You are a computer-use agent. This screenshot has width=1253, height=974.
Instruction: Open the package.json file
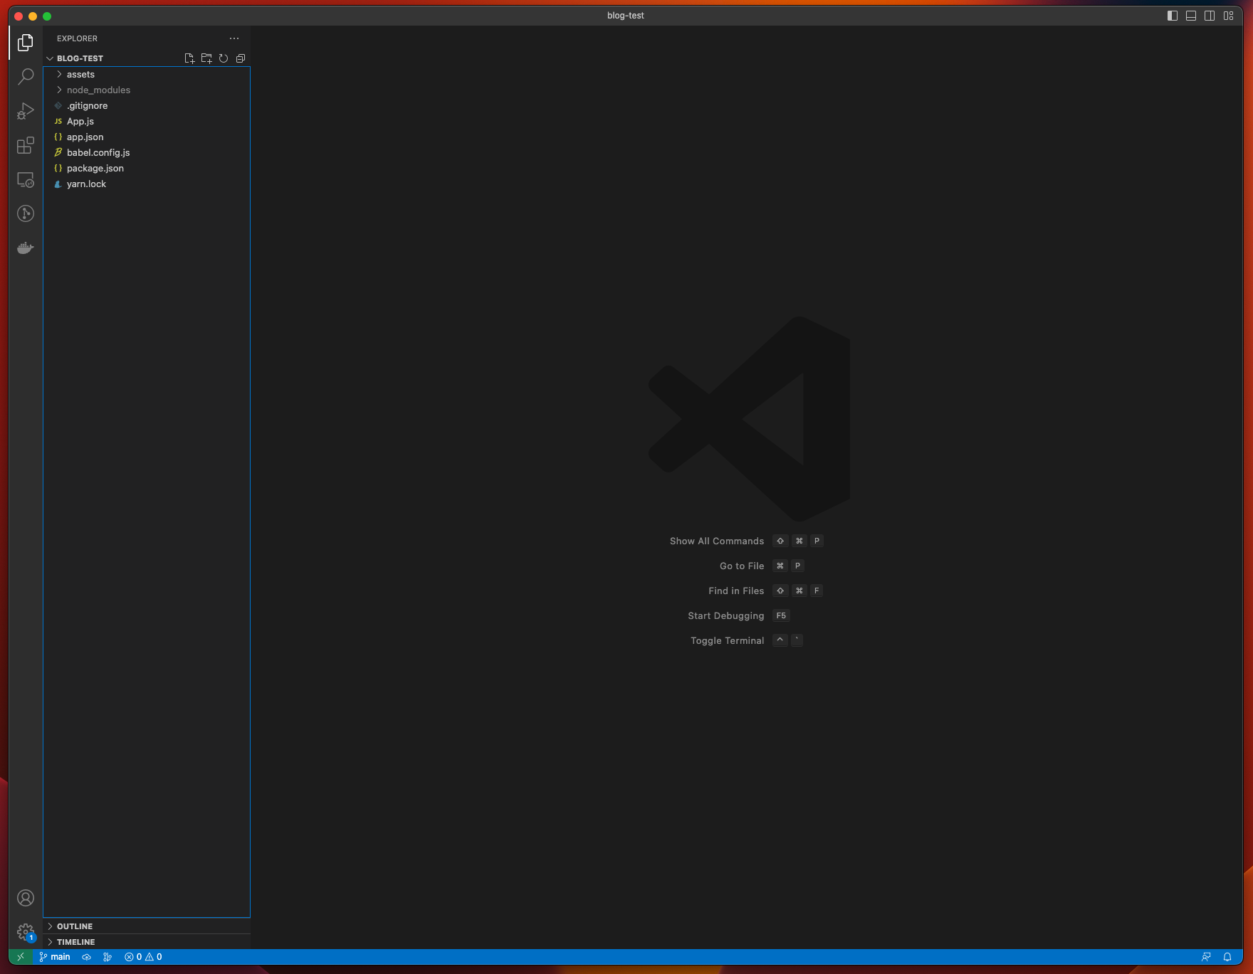pyautogui.click(x=147, y=168)
